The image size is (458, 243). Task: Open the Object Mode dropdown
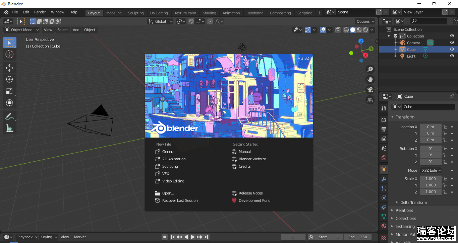(x=22, y=30)
